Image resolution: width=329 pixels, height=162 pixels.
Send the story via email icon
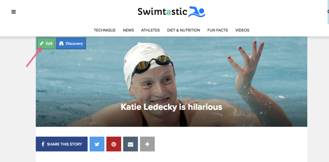(130, 144)
